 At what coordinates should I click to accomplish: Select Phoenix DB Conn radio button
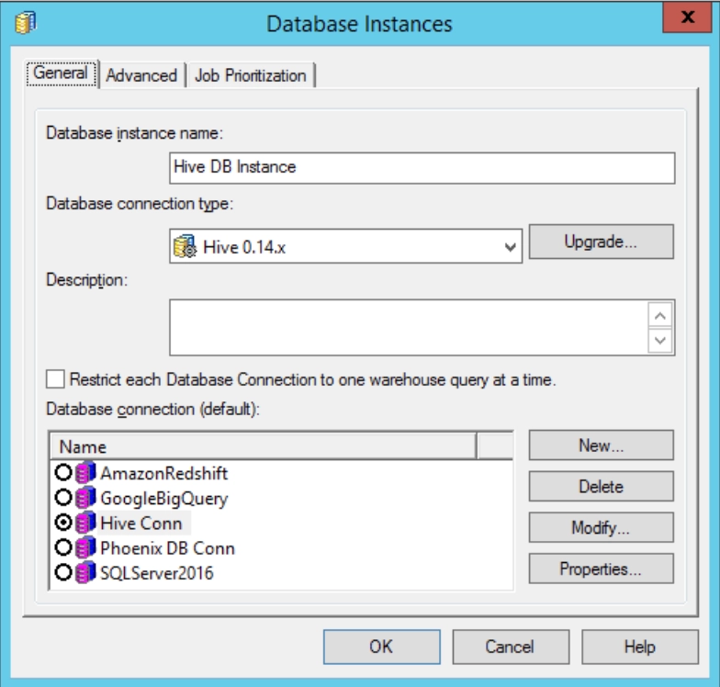pos(62,547)
